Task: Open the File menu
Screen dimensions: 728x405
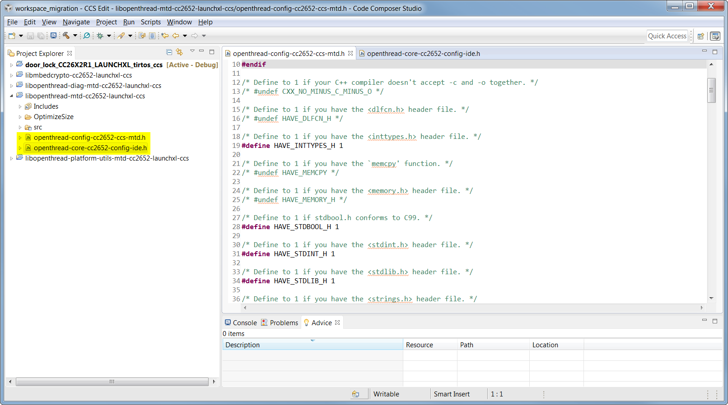Action: click(12, 22)
